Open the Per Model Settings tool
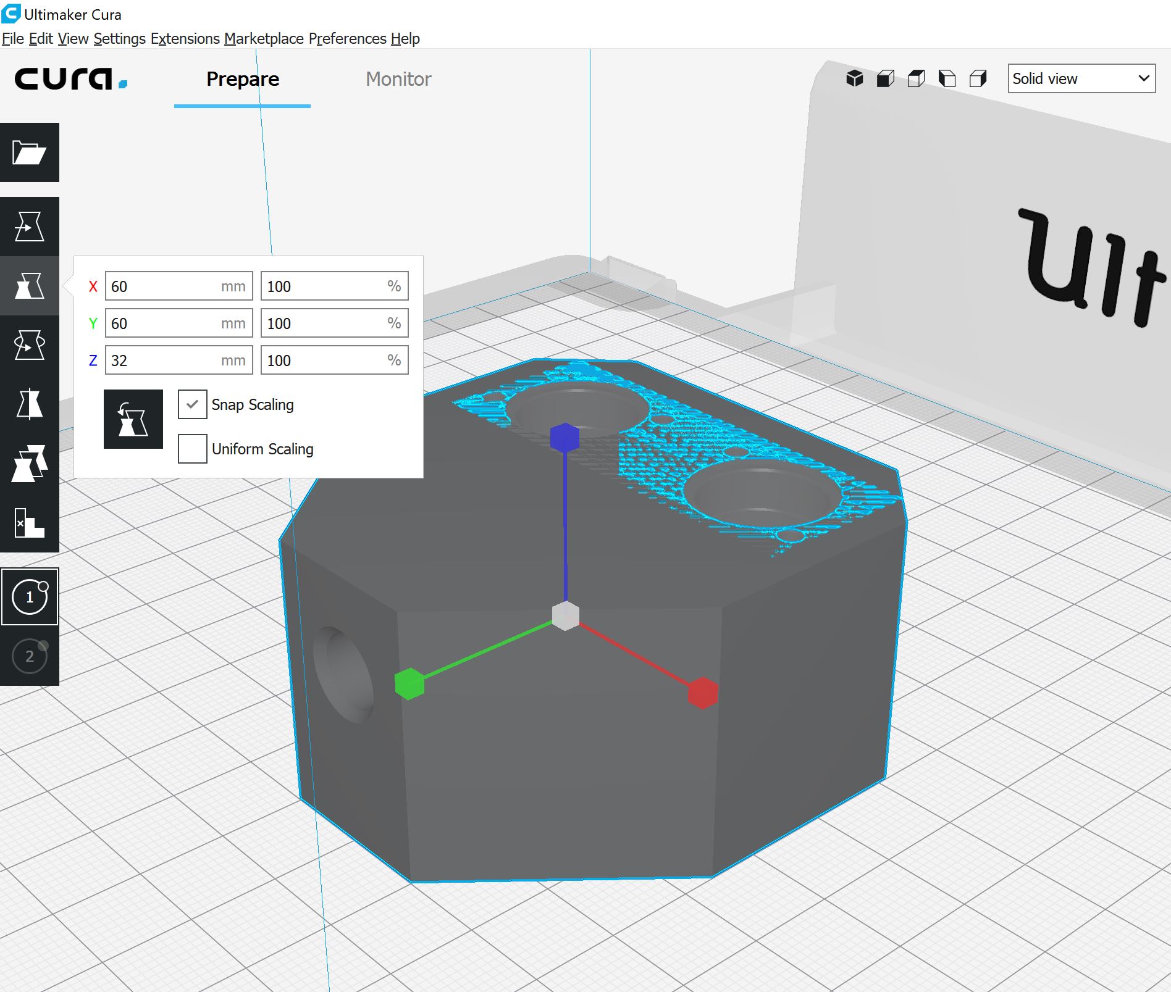The image size is (1171, 992). (x=29, y=464)
